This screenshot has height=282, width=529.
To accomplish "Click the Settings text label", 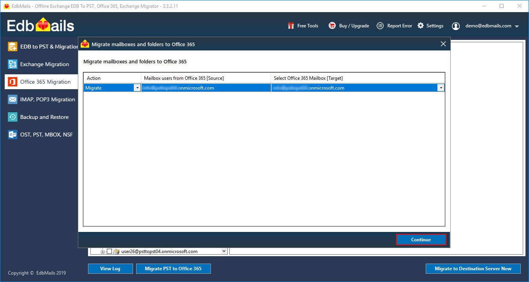I will [435, 26].
